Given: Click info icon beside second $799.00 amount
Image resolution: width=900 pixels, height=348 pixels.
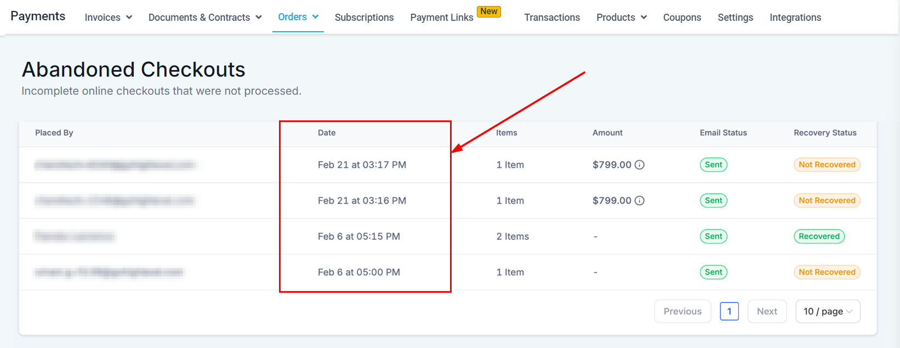Looking at the screenshot, I should [x=639, y=201].
